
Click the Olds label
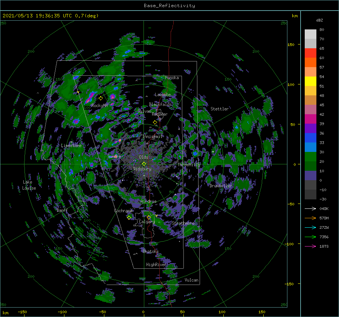pos(144,157)
